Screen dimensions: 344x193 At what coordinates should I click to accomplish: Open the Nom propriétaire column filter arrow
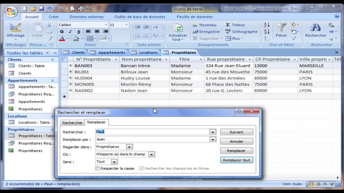(x=166, y=60)
